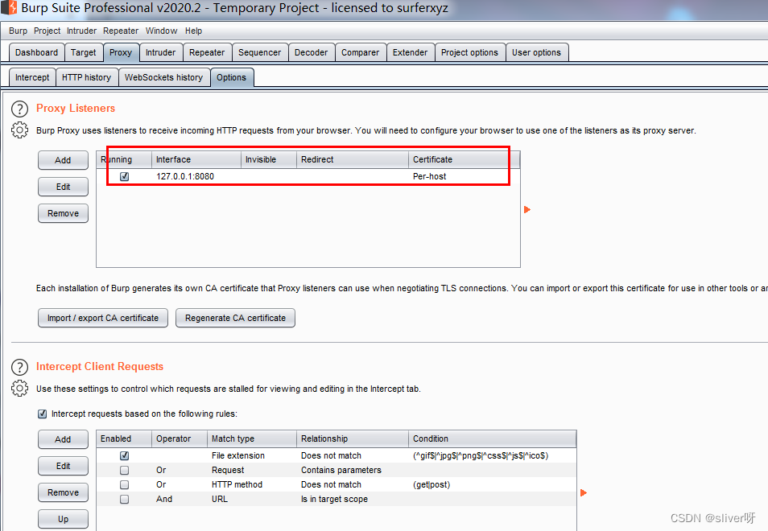This screenshot has width=768, height=531.
Task: Toggle Intercept requests based on rules checkbox
Action: (42, 414)
